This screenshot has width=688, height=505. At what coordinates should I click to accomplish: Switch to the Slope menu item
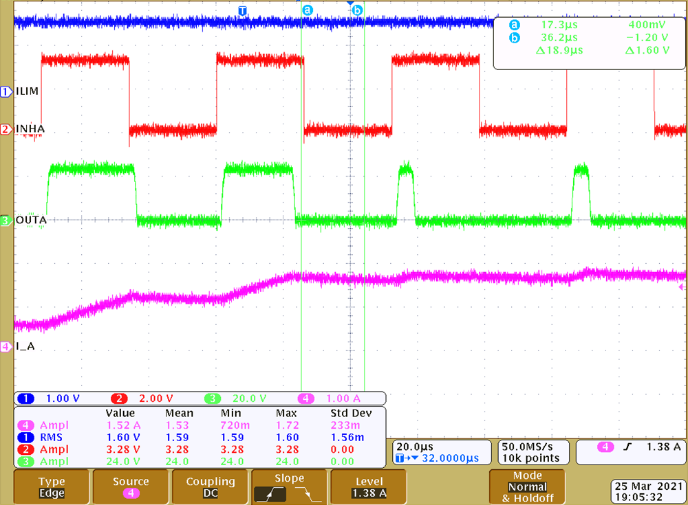click(x=288, y=486)
